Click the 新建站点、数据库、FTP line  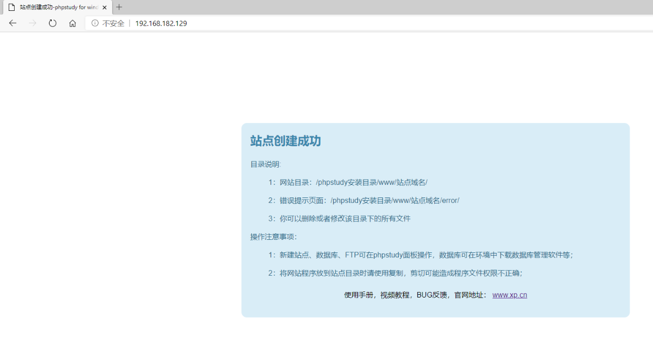pos(421,255)
